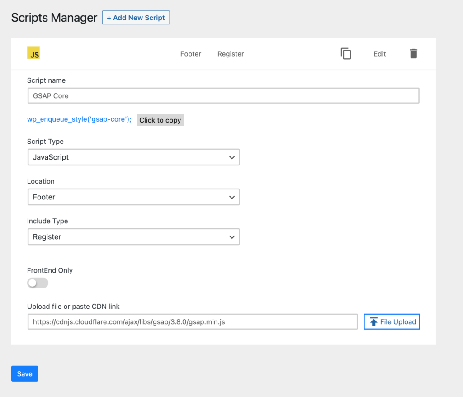Click the FrontEnd Only label text

(50, 270)
